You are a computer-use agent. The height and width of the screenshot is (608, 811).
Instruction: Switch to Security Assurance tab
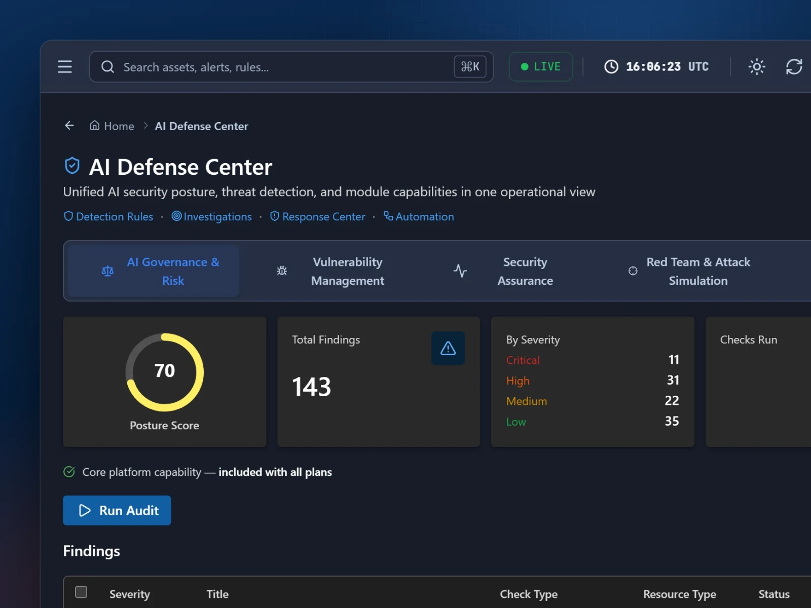coord(504,271)
